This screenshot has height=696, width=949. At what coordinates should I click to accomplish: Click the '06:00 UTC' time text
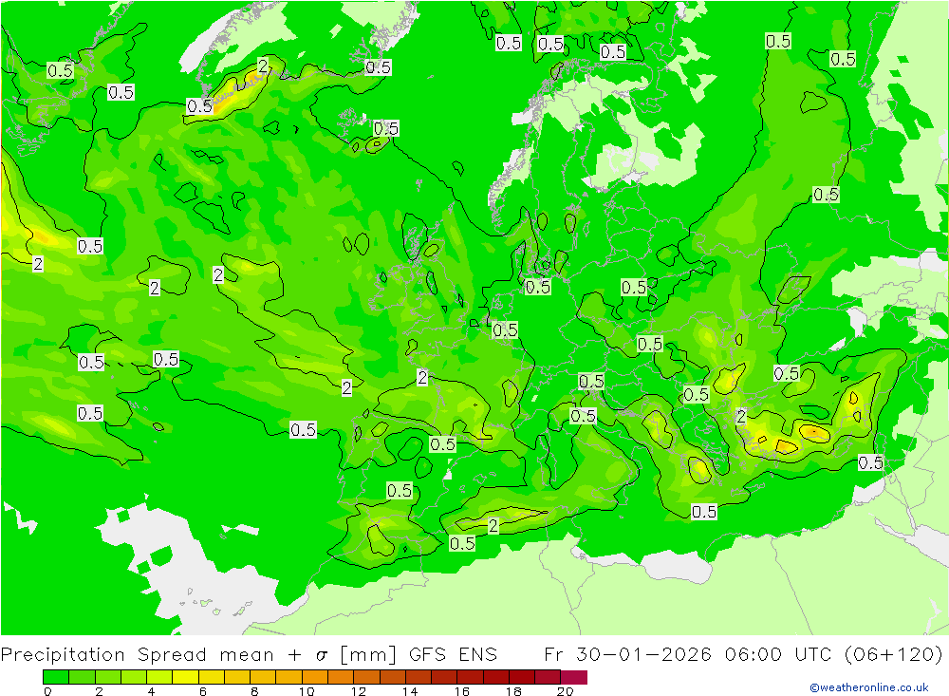[779, 655]
